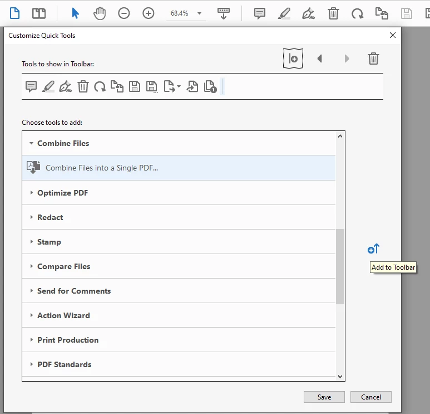The image size is (430, 414).
Task: Click the blue page icon in main toolbar
Action: click(x=14, y=13)
